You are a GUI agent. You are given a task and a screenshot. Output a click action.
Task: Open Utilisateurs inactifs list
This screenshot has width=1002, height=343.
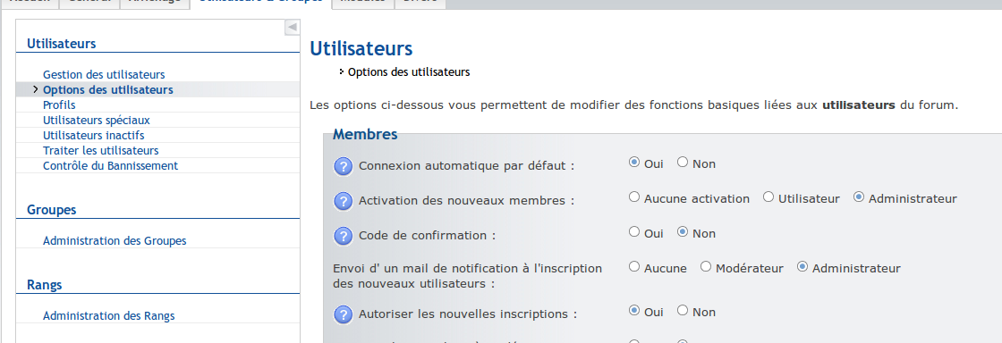93,135
